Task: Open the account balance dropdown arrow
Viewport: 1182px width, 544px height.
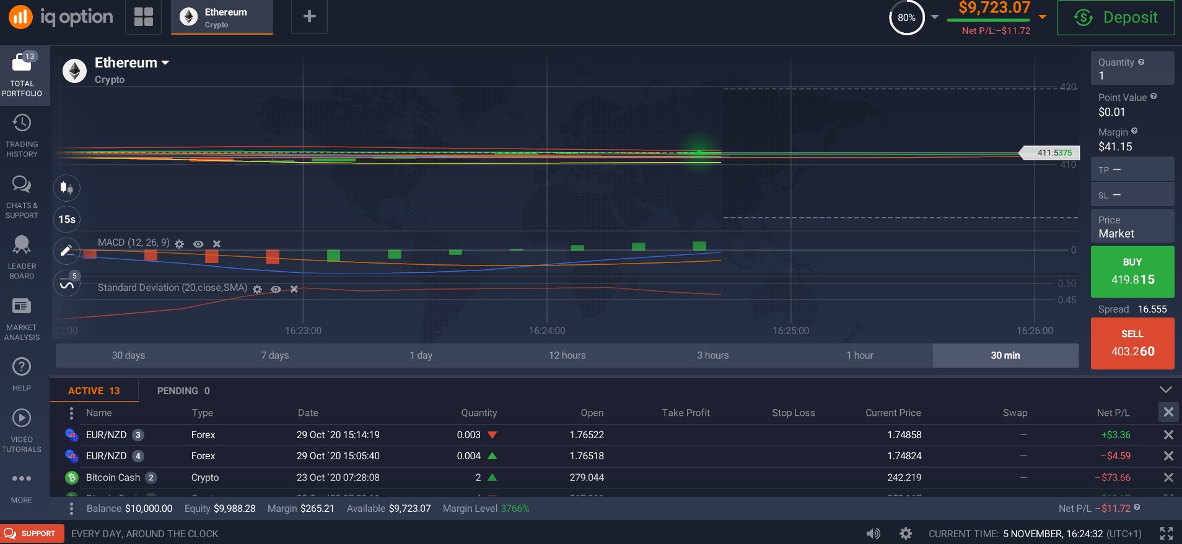Action: coord(1043,17)
